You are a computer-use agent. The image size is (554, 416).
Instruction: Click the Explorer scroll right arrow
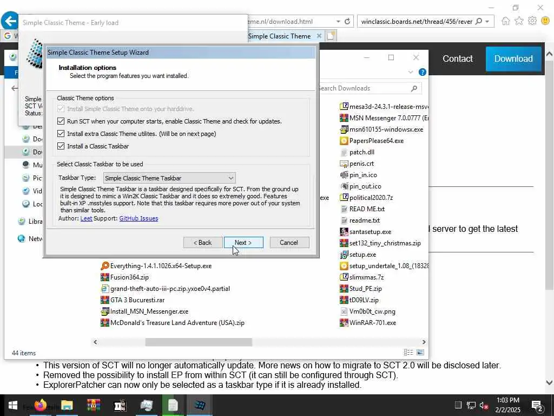click(424, 342)
